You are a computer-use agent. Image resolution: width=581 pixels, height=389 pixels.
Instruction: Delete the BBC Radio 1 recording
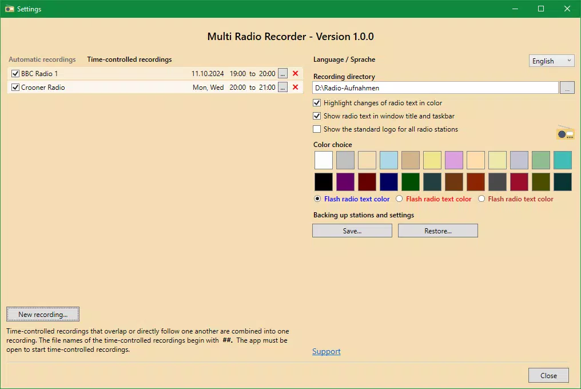295,73
